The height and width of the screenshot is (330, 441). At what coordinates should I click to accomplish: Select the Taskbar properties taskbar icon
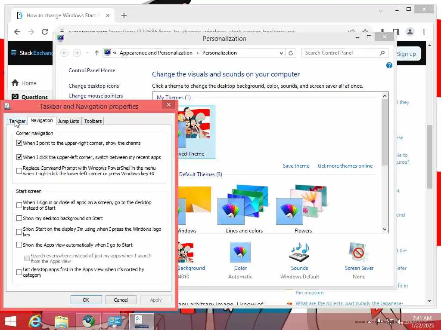[141, 321]
